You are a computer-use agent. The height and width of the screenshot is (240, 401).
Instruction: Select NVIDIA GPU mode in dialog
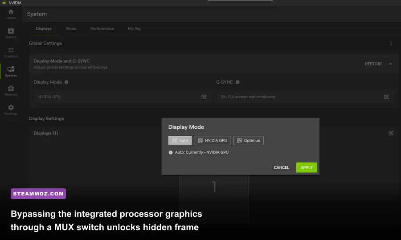(x=212, y=140)
